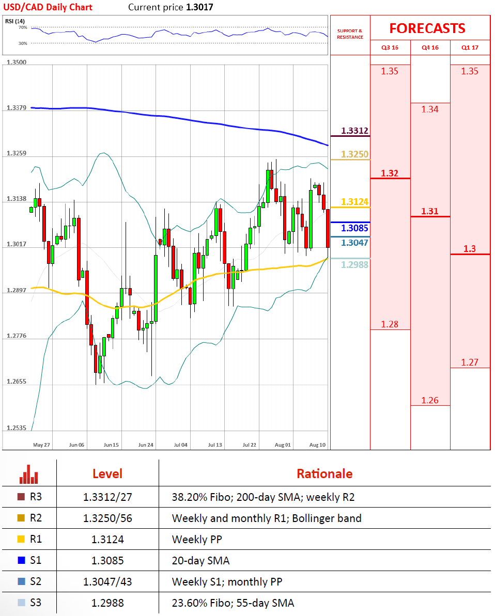Click the 1.3379 y-axis price label

coord(17,107)
